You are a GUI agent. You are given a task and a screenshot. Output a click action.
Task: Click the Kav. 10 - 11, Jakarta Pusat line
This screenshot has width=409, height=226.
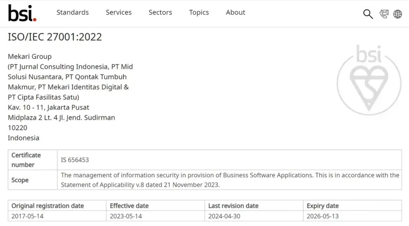[x=48, y=107]
